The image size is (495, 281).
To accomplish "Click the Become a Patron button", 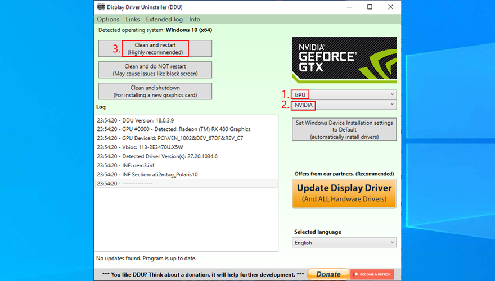I will coord(372,274).
